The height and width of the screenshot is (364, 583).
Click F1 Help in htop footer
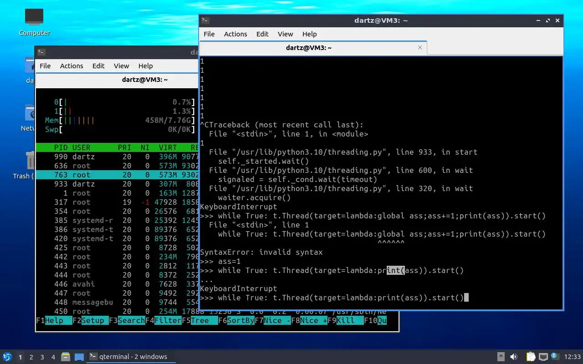[x=54, y=320]
